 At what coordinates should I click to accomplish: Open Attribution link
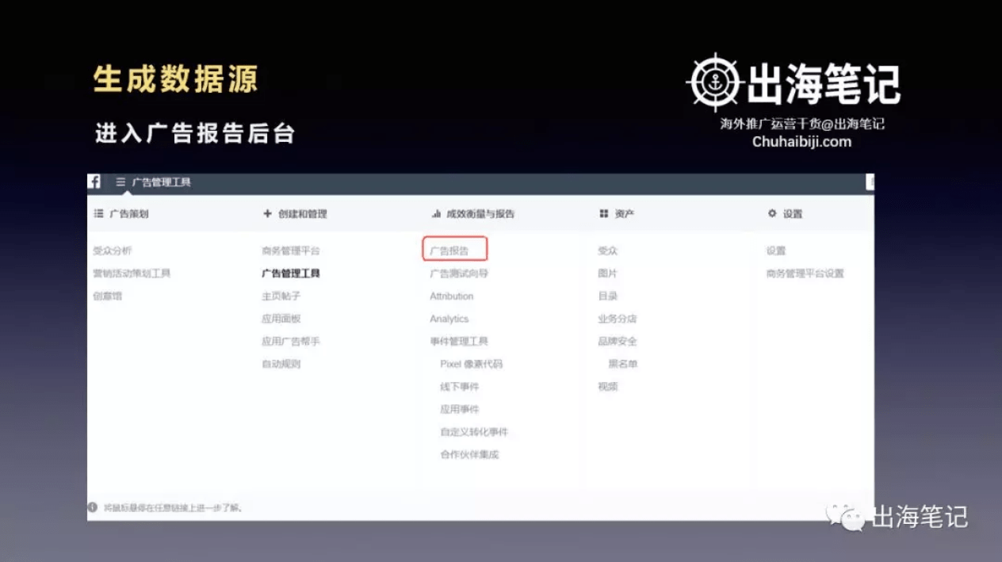point(452,296)
